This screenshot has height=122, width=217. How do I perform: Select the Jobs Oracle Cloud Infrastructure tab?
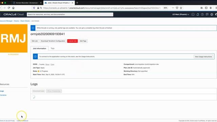coord(59,3)
